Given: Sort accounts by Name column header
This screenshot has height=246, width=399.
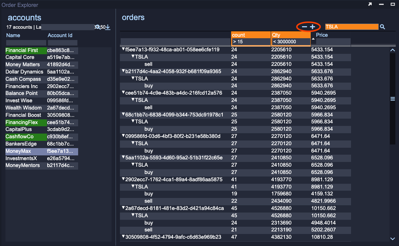Looking at the screenshot, I should (x=13, y=35).
